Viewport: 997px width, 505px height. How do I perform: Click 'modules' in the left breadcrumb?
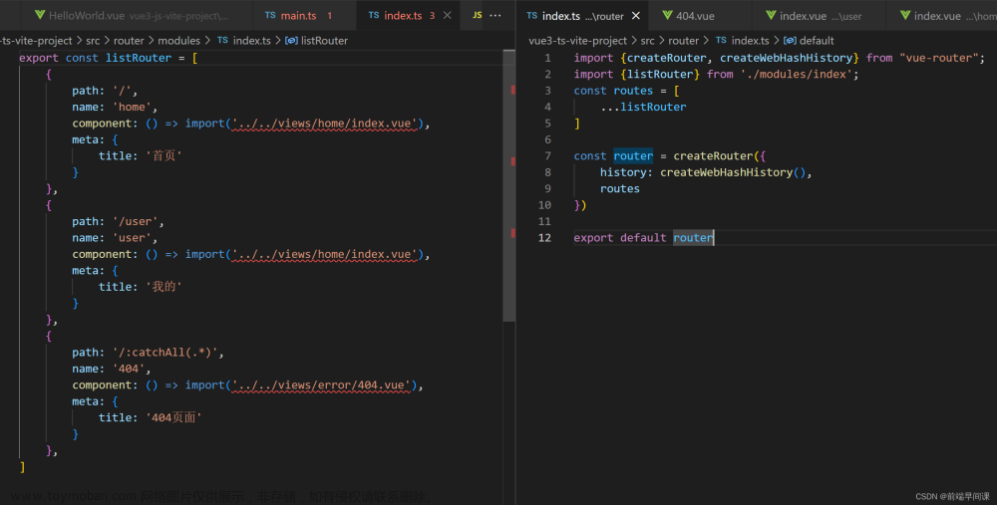tap(178, 40)
